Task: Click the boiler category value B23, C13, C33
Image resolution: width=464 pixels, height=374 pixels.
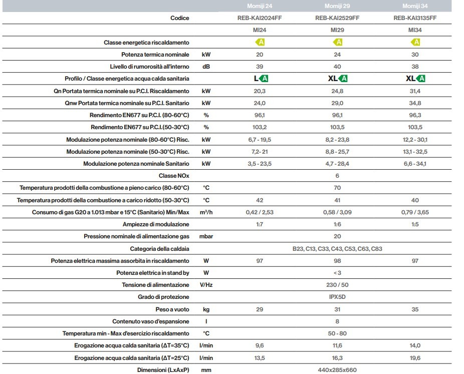Action: pos(337,248)
